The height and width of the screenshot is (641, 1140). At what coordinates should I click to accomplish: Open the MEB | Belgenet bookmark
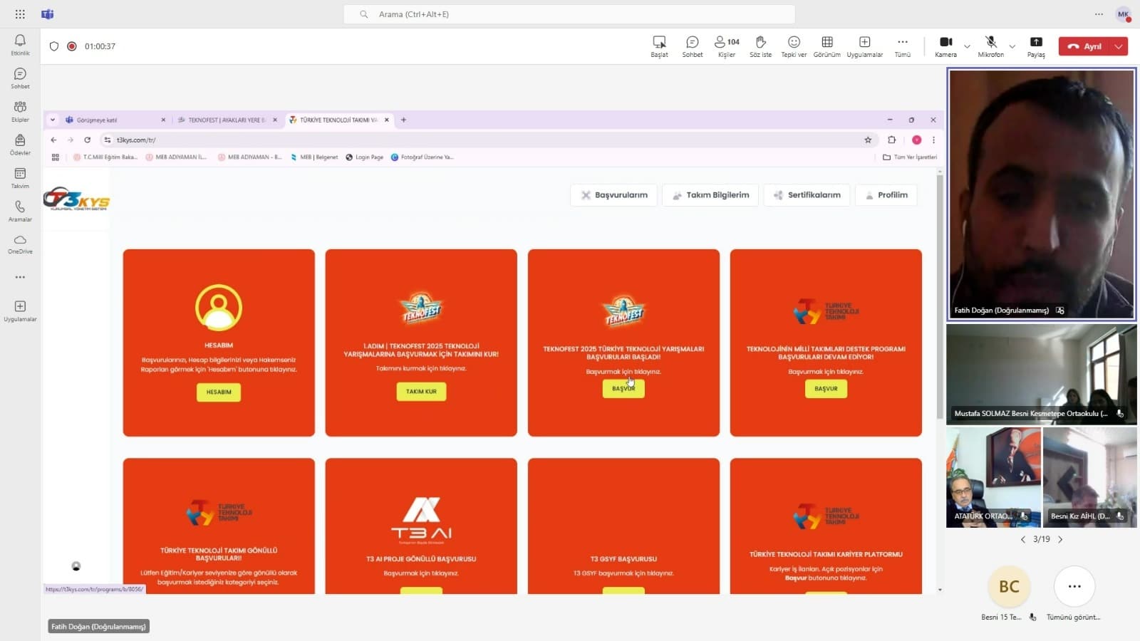tap(314, 157)
